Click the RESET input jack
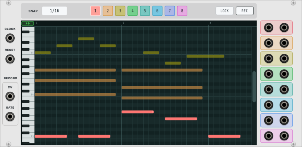Image resolution: width=302 pixels, height=147 pixels. [10, 59]
